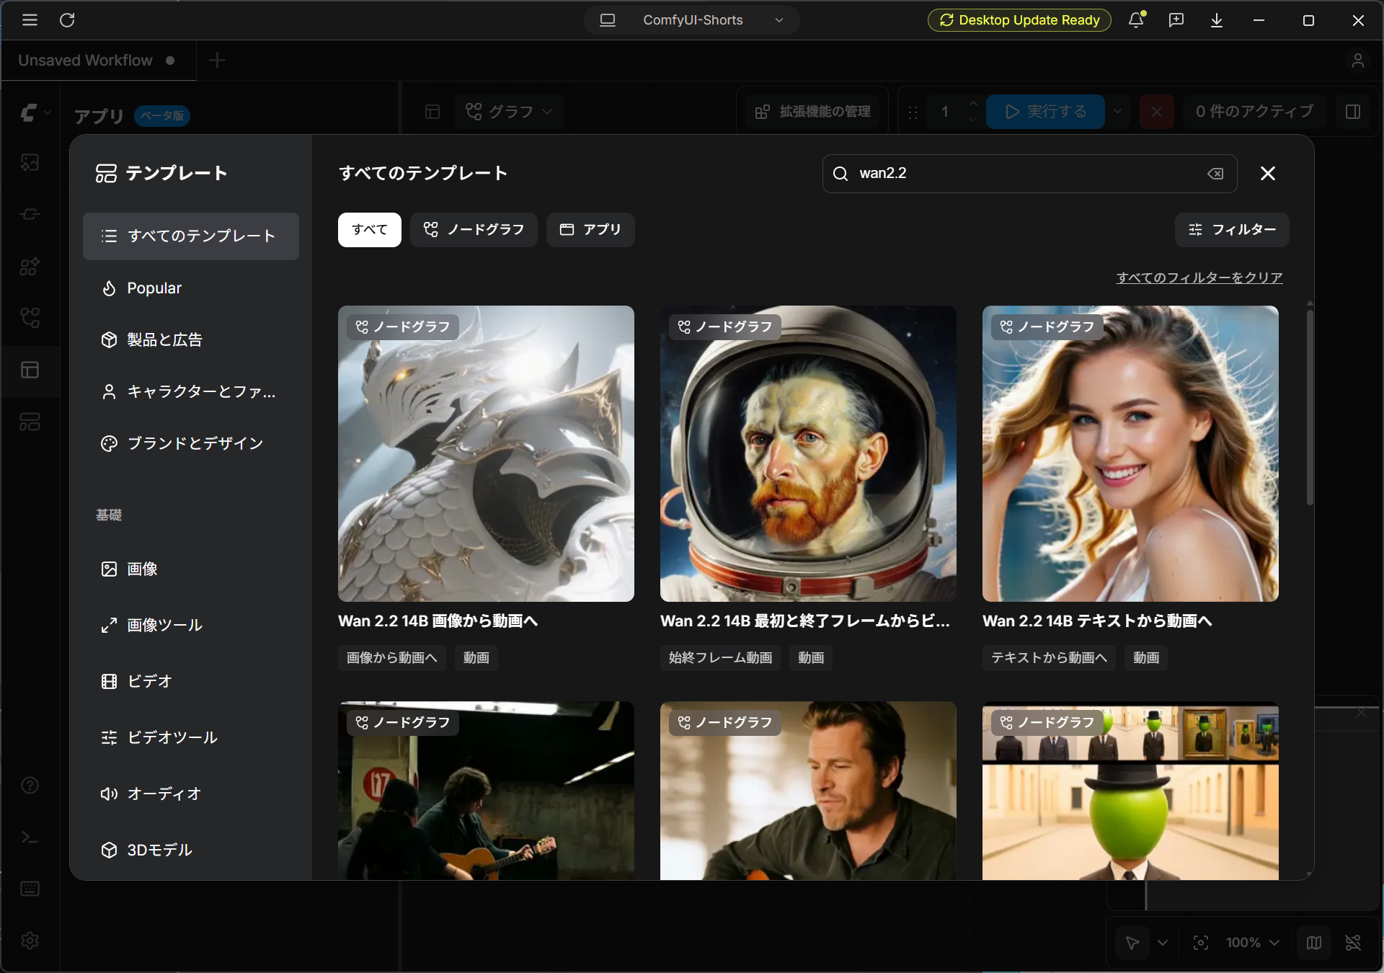Focus the wan2.2 search field
The height and width of the screenshot is (973, 1384).
(1029, 174)
